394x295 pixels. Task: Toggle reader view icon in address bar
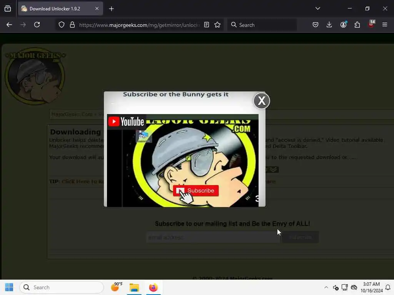(x=207, y=25)
